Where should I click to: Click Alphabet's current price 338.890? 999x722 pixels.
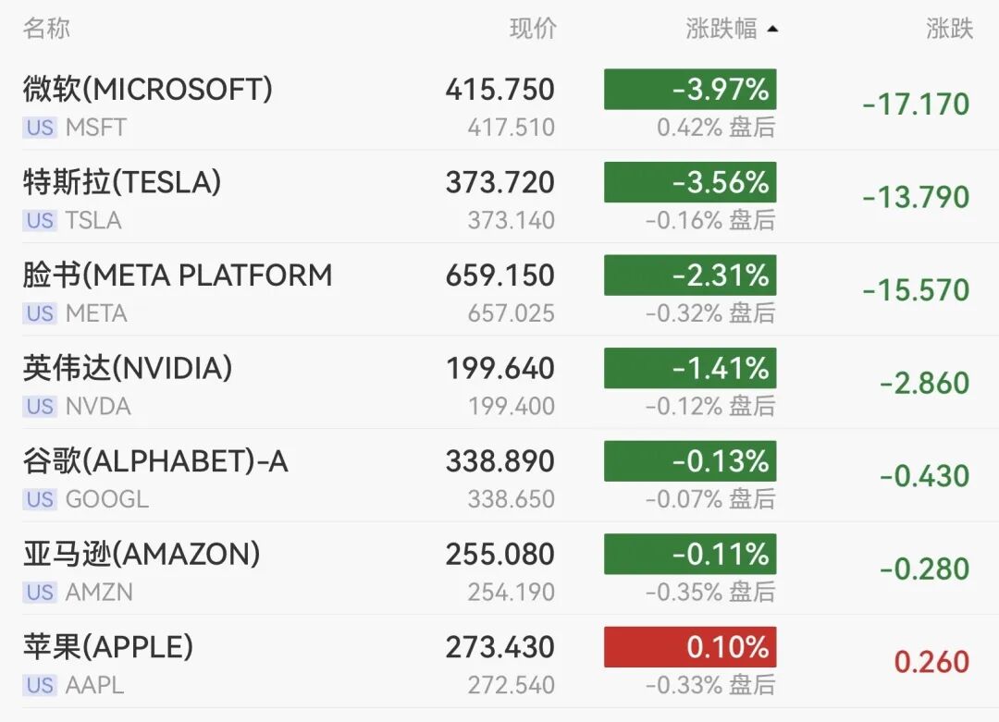tap(499, 461)
